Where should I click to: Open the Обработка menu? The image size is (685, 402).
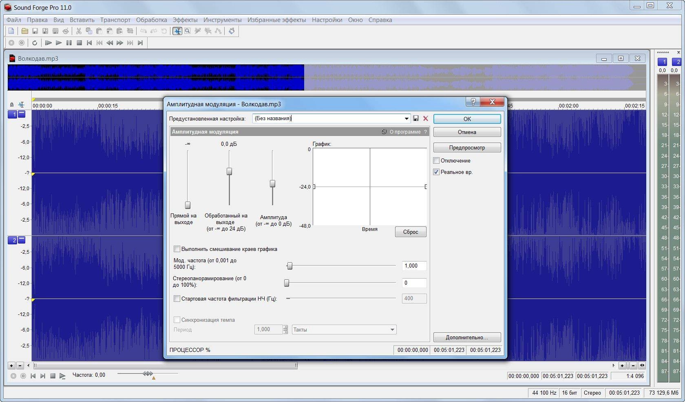(x=151, y=20)
